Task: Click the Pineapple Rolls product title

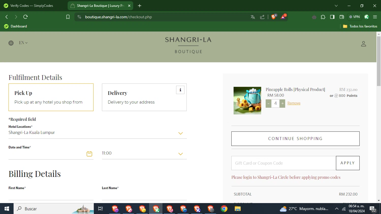Action: tap(295, 89)
